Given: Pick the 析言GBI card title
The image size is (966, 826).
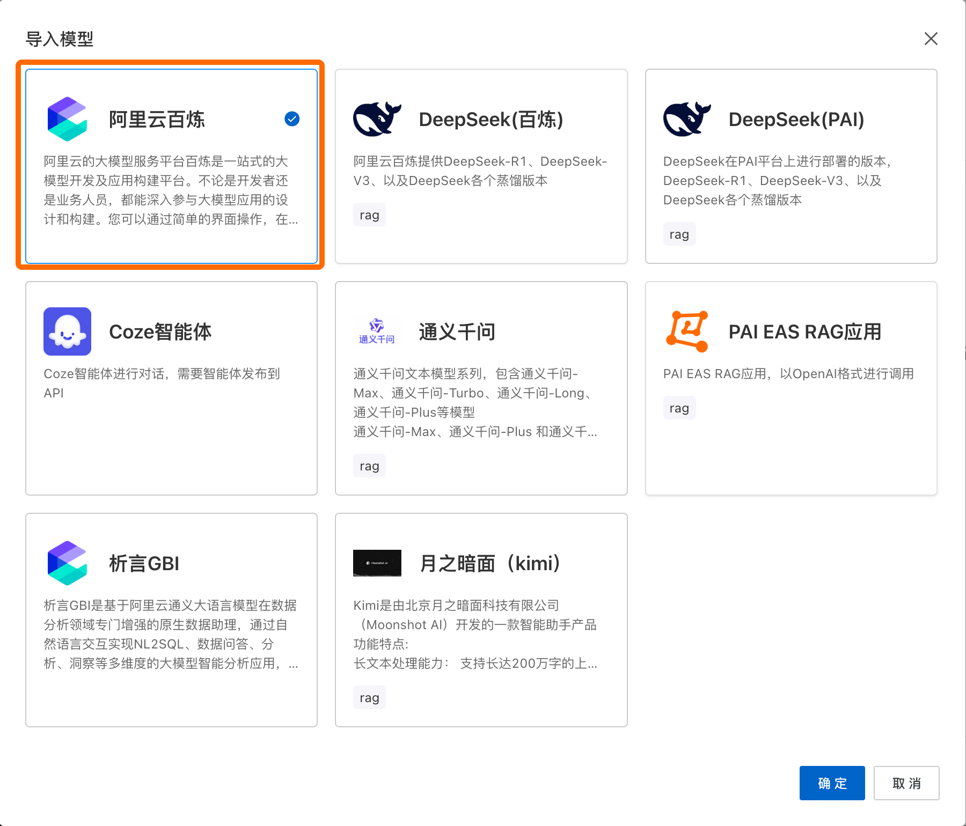Looking at the screenshot, I should (144, 563).
